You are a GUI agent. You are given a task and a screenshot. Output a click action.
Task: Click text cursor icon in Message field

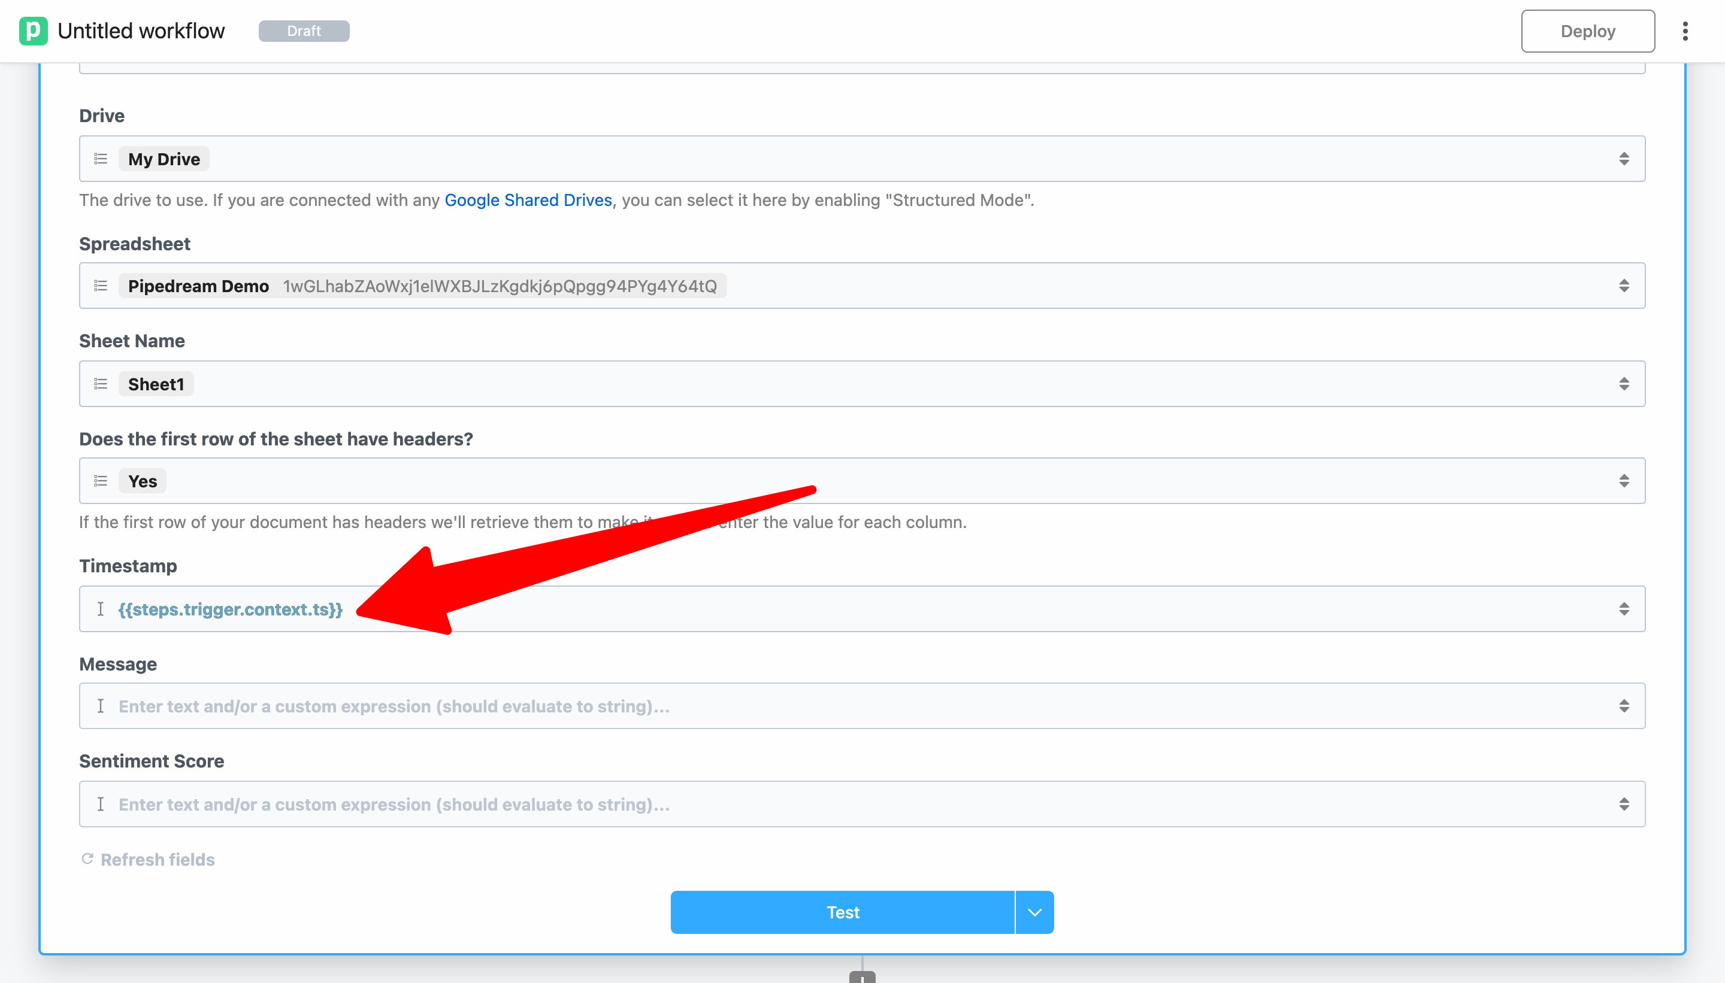[x=100, y=706]
